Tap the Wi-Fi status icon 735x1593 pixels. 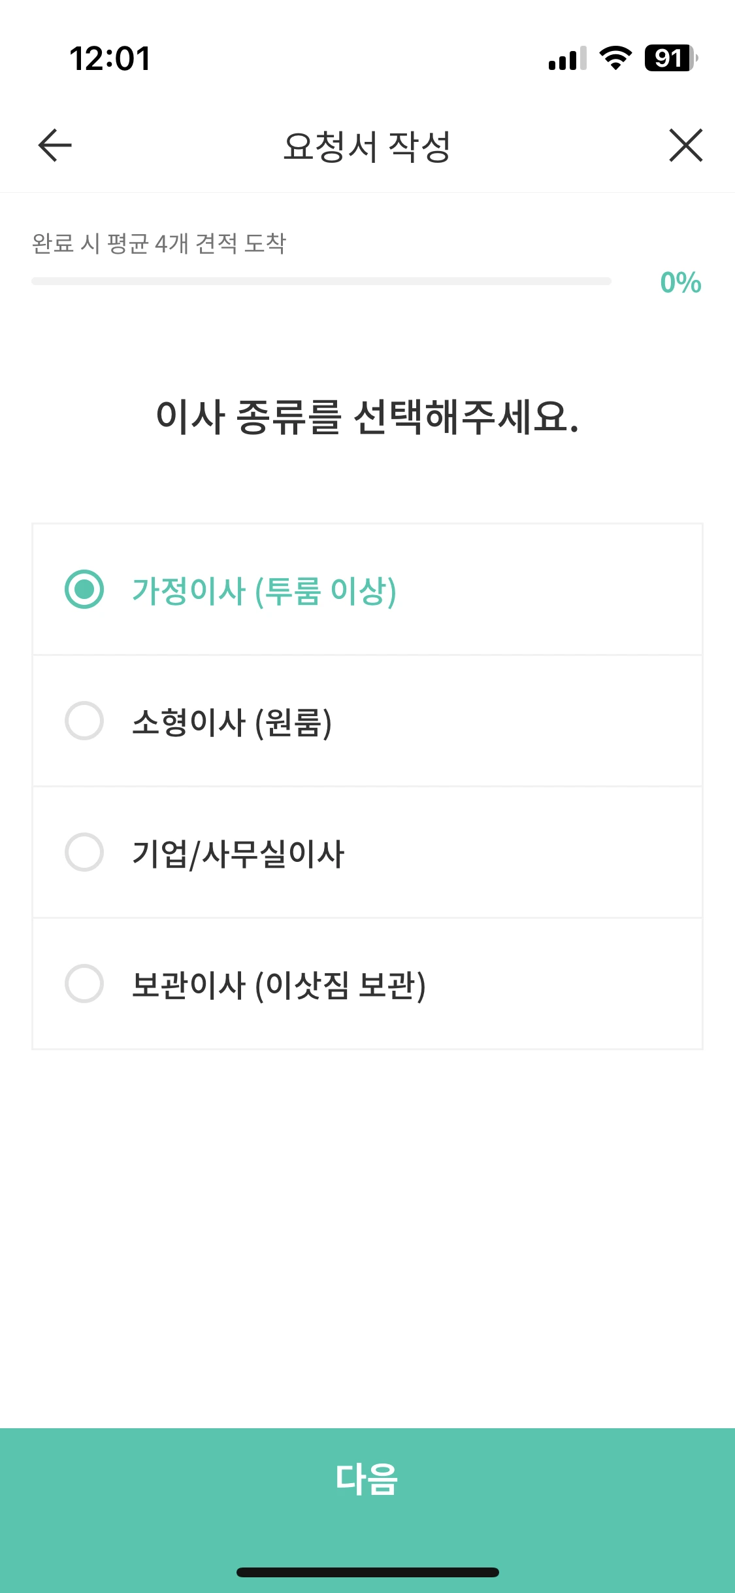[615, 58]
